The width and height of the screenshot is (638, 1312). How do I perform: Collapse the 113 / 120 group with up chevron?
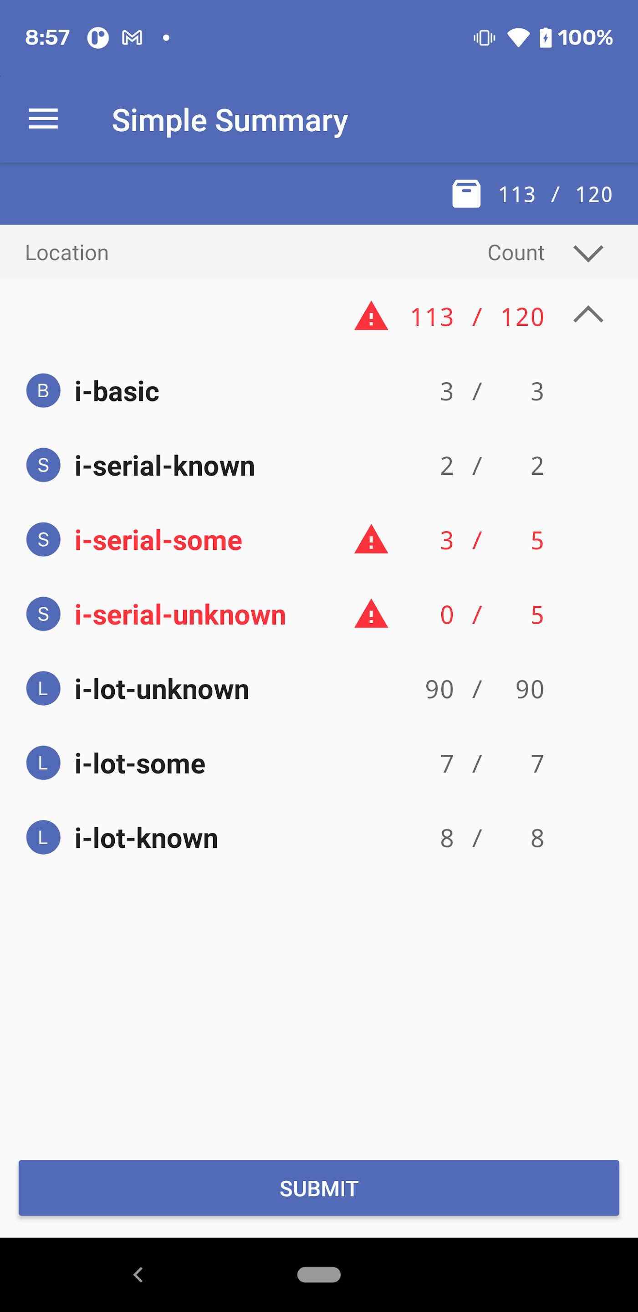pyautogui.click(x=588, y=315)
